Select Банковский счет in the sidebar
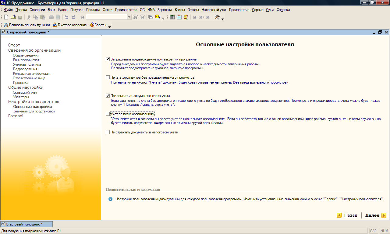Viewport: 390px width, 234px height. pyautogui.click(x=26, y=60)
